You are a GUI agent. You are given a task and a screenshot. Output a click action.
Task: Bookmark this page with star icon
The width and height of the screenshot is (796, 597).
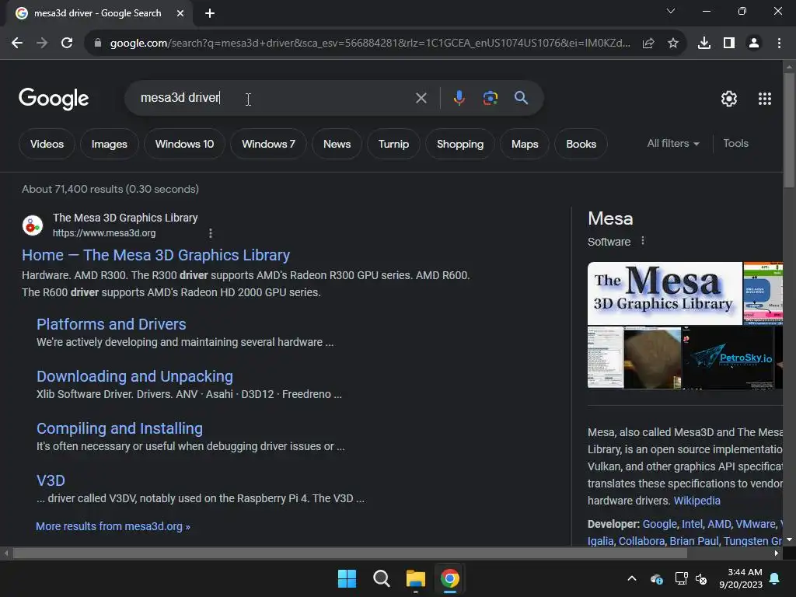(x=673, y=44)
